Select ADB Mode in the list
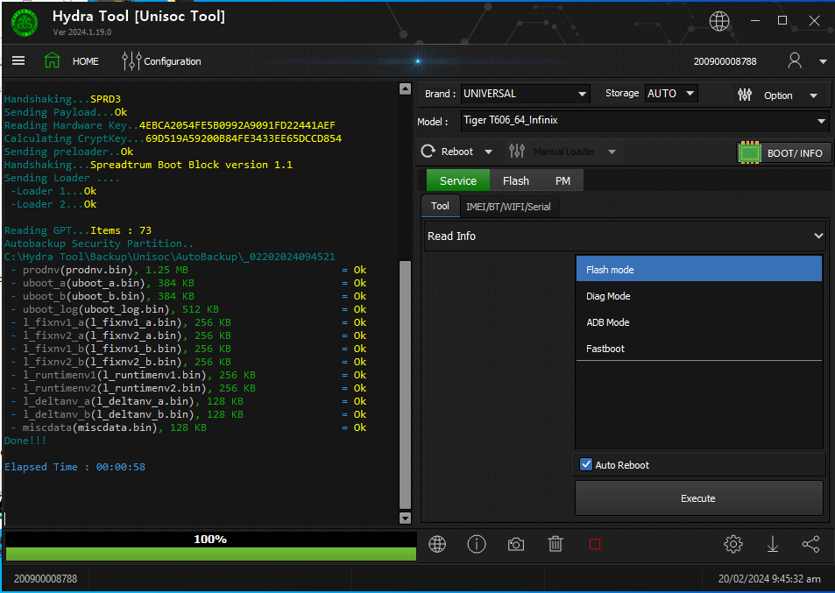The height and width of the screenshot is (593, 835). coord(698,322)
